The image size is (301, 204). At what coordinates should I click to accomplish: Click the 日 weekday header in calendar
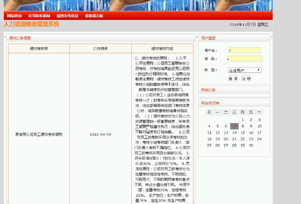coord(209,112)
